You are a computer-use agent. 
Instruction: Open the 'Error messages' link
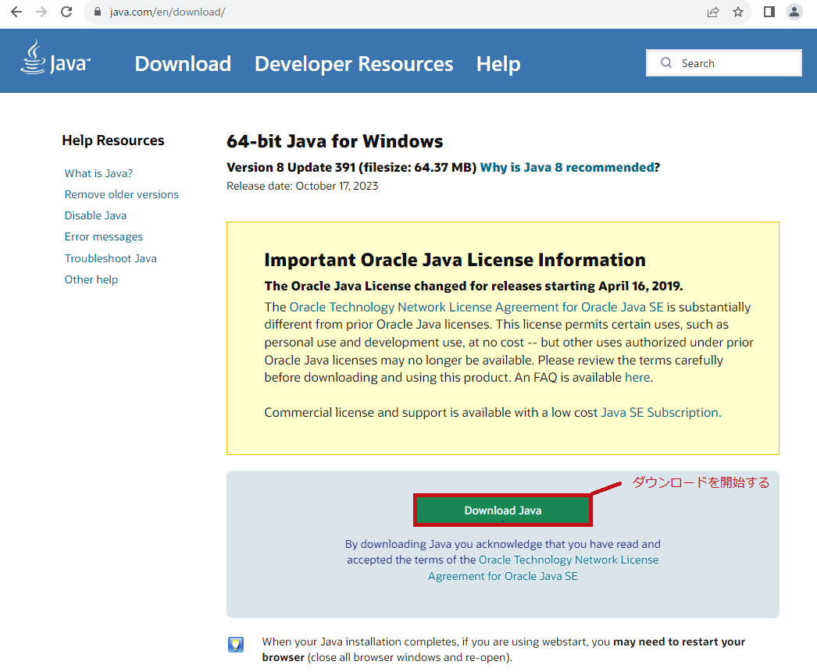(x=104, y=236)
